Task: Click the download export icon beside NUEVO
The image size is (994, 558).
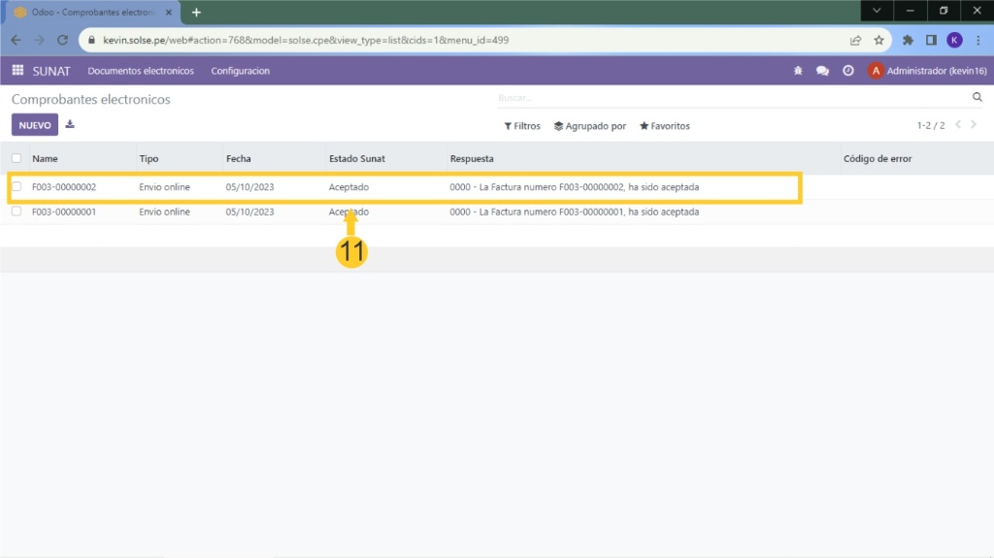Action: pyautogui.click(x=70, y=125)
